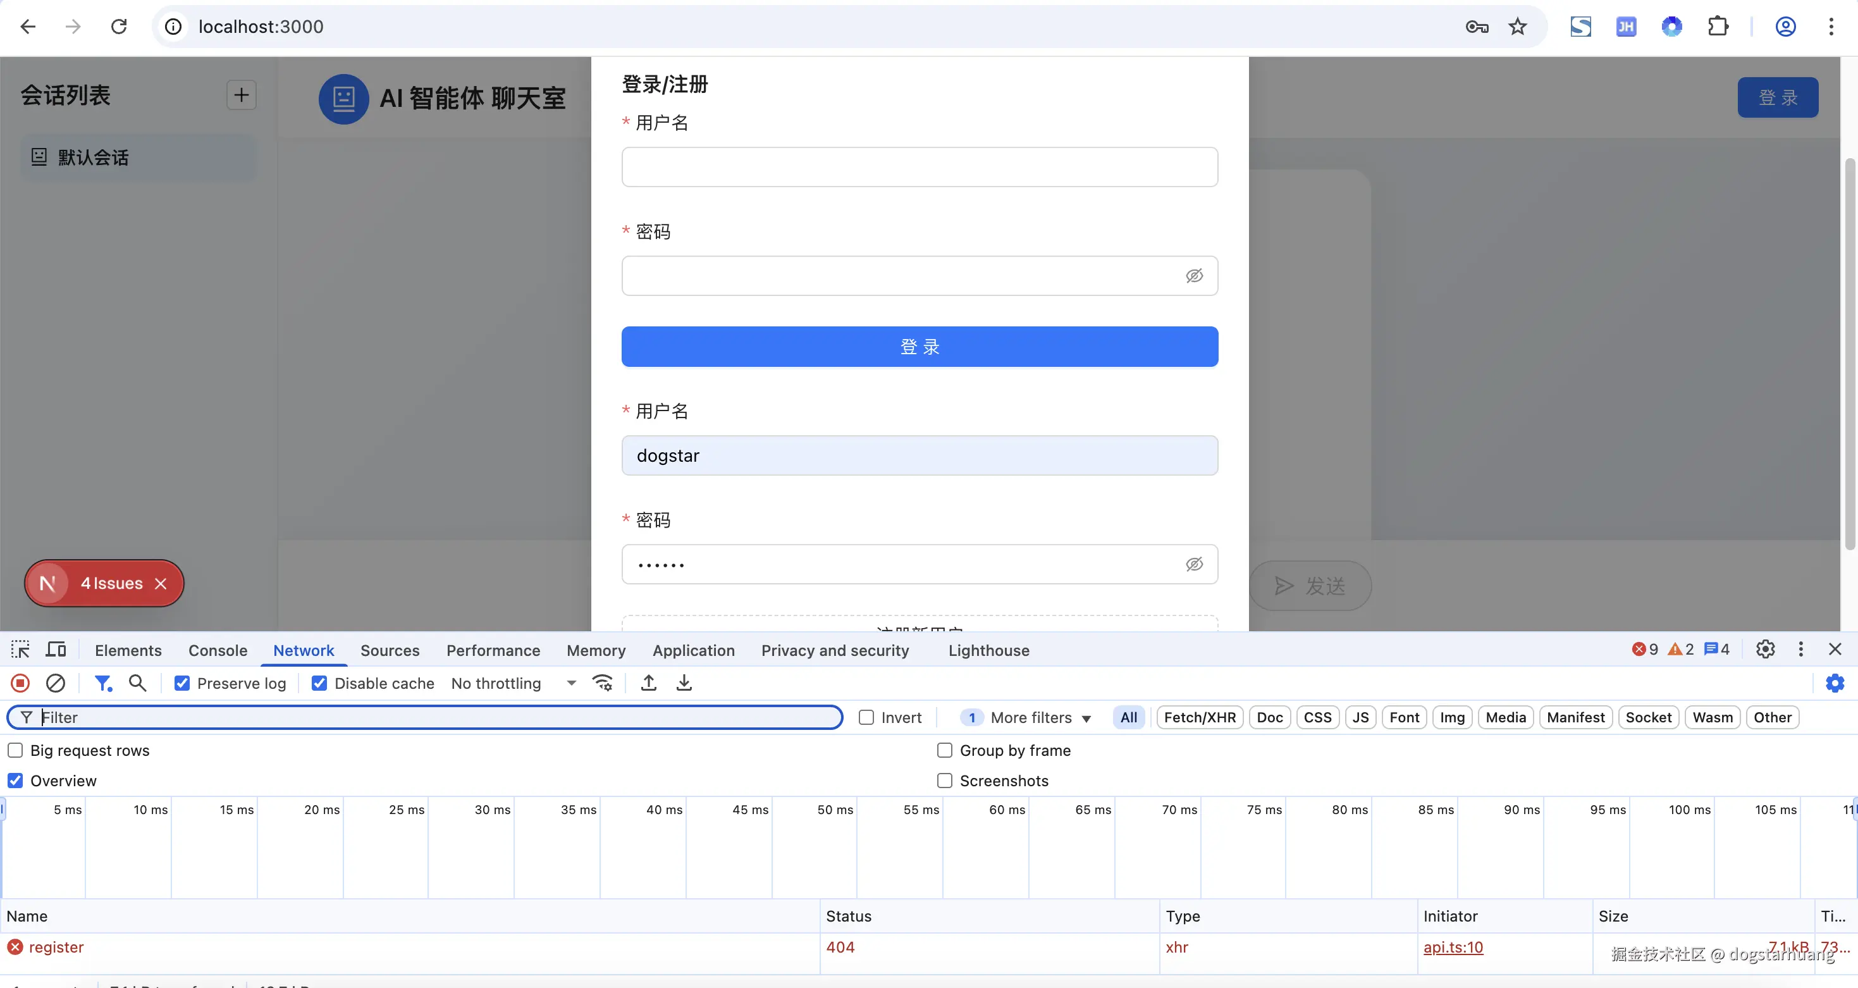Show dogstar password via eye icon
Screen dimensions: 1858x988
(1194, 564)
